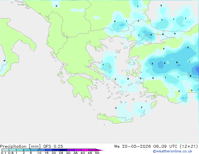This screenshot has width=199, height=154.
Task: Click the purple arrow end of legend
Action: 99,150
